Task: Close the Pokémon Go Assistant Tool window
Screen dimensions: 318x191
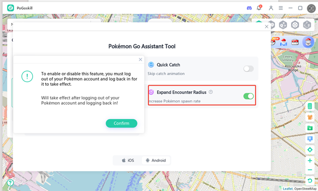Action: point(266,27)
